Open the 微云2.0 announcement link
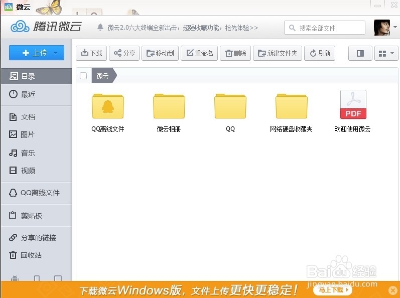The width and height of the screenshot is (400, 298). pyautogui.click(x=183, y=28)
